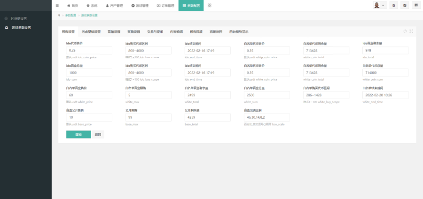This screenshot has height=199, width=423.
Task: Focus the white_total field showing 2499
Action: 208,95
